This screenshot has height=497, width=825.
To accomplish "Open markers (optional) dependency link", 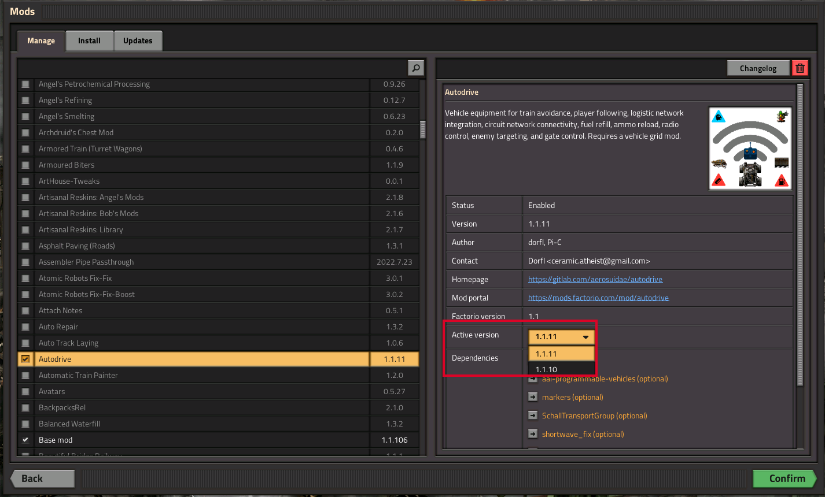I will click(x=572, y=397).
